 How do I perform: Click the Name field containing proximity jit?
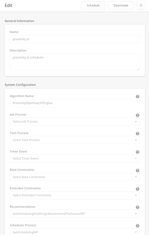click(75, 39)
